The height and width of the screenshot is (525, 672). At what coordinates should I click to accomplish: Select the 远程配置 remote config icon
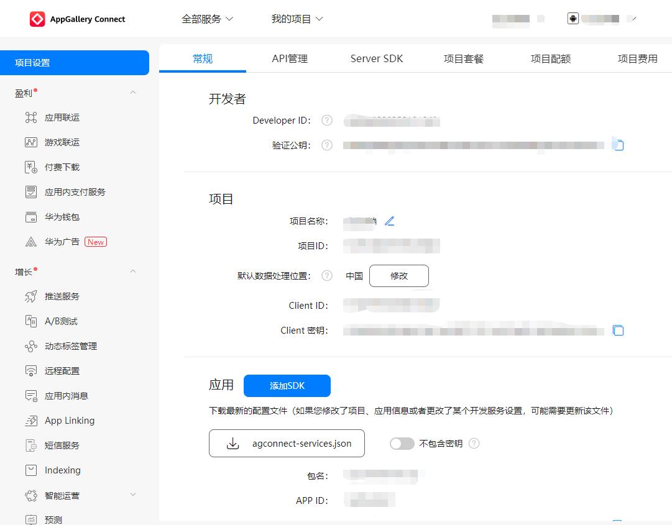pos(30,371)
